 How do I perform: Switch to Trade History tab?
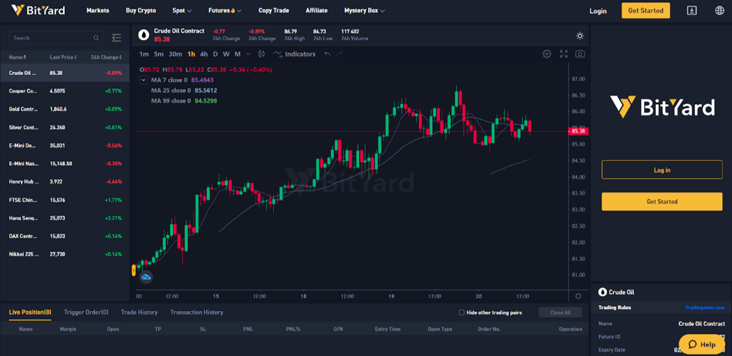coord(139,312)
